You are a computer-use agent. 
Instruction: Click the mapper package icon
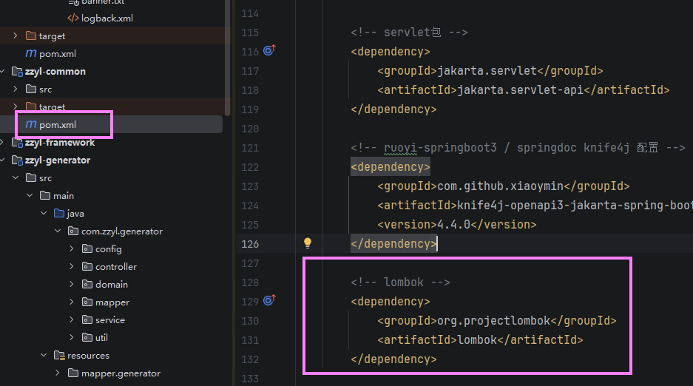coord(87,302)
